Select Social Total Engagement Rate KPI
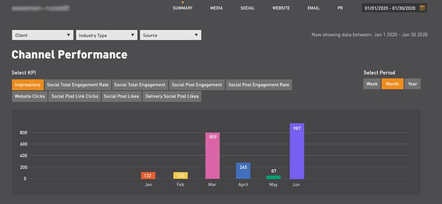 tap(78, 85)
